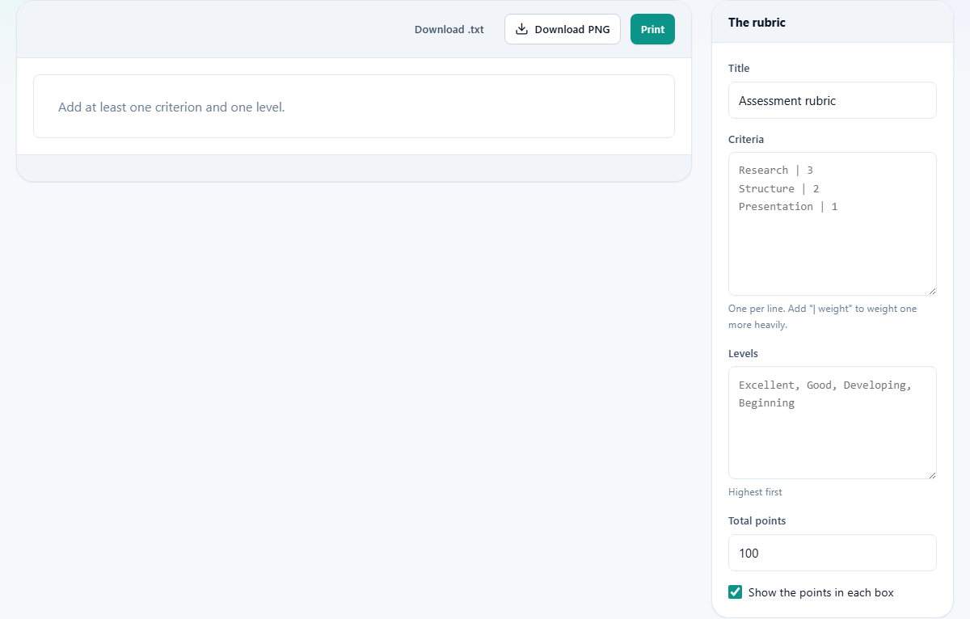Click the download icon beside Download PNG

(522, 29)
